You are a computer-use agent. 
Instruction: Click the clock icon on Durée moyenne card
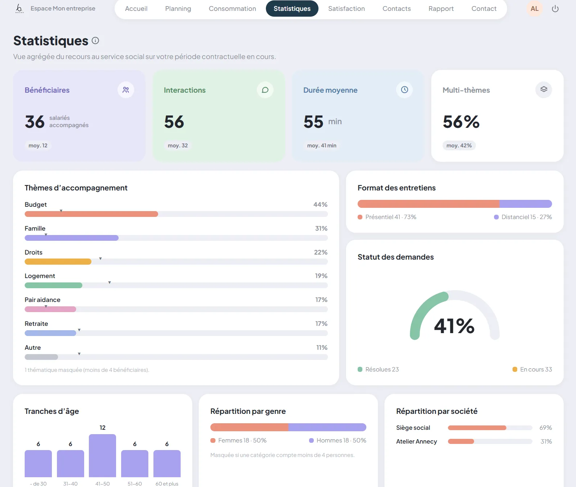click(404, 90)
